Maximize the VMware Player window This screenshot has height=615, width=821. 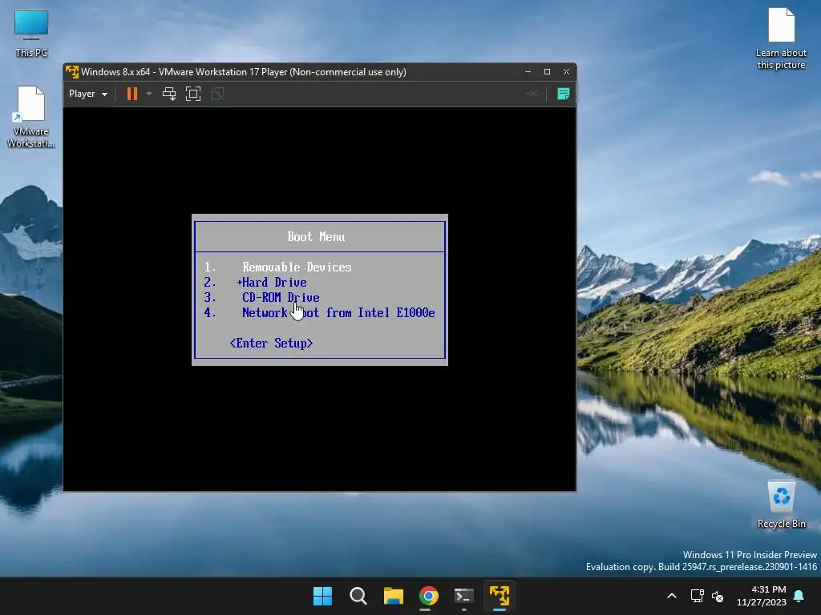pyautogui.click(x=547, y=71)
